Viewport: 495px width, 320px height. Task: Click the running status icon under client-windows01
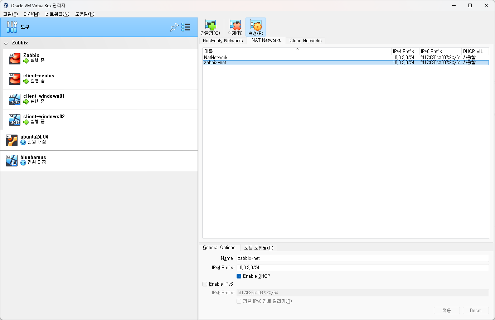click(x=26, y=102)
